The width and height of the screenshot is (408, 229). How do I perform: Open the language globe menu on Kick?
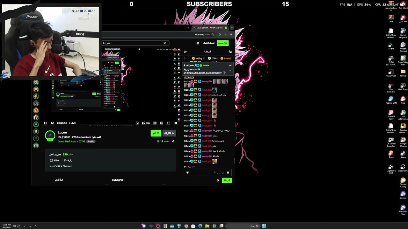(x=198, y=43)
